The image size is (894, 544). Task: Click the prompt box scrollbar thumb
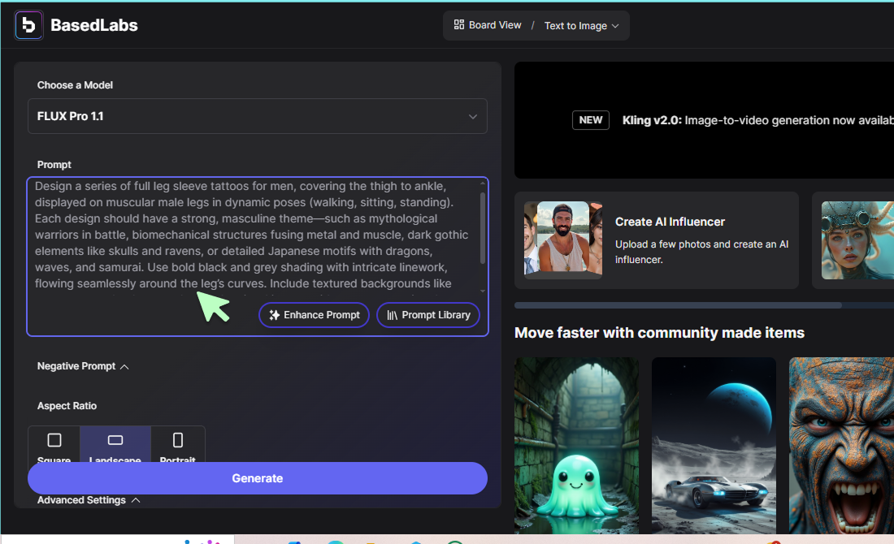482,228
